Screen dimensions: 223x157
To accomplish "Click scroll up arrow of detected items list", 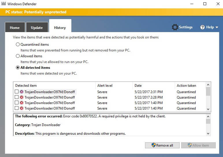I will click(208, 85).
